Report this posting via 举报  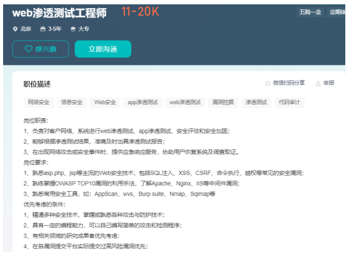pos(328,83)
